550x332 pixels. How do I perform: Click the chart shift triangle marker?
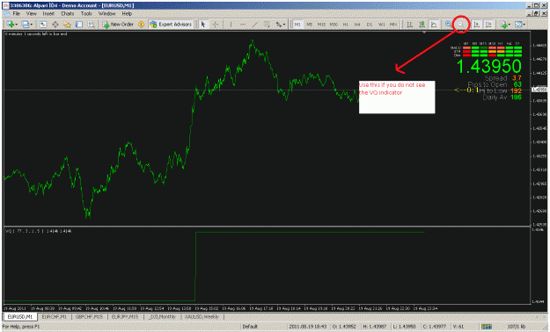[424, 32]
